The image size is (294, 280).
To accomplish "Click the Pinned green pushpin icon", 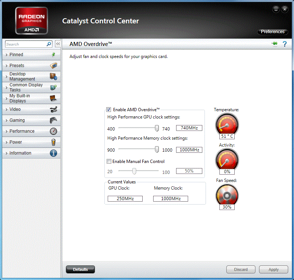I will 53,54.
